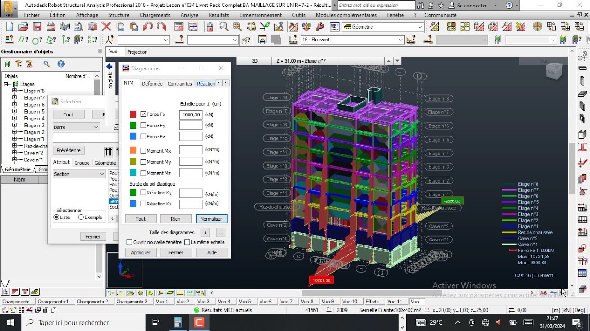This screenshot has width=590, height=331.
Task: Open the Résultats menu
Action: coord(218,15)
